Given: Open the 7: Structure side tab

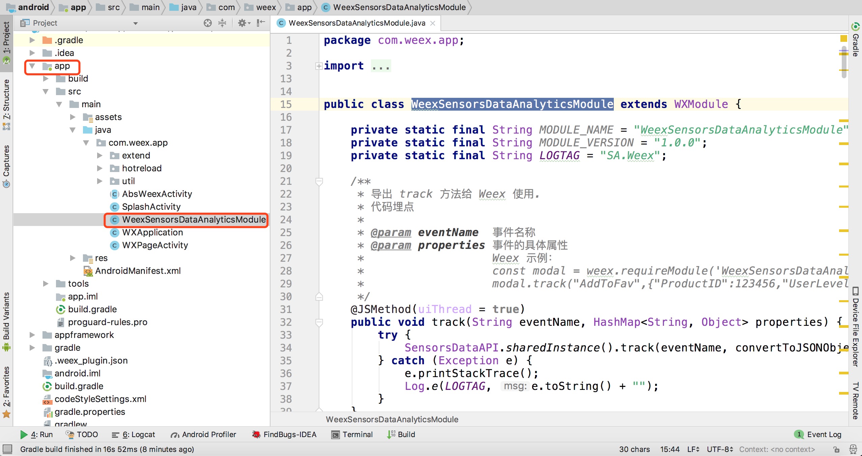Looking at the screenshot, I should point(6,105).
